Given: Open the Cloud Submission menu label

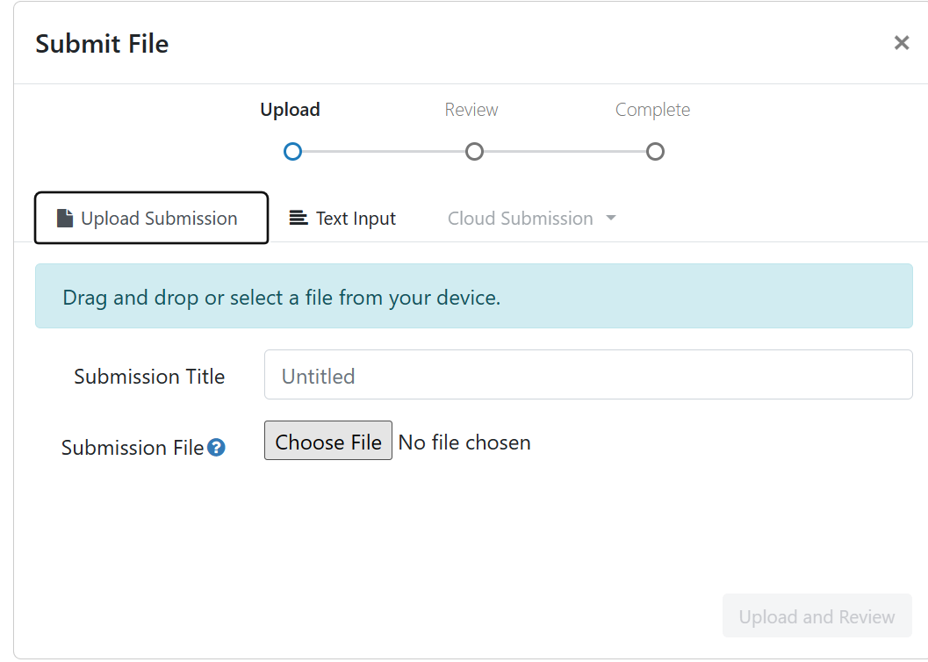Looking at the screenshot, I should click(520, 219).
